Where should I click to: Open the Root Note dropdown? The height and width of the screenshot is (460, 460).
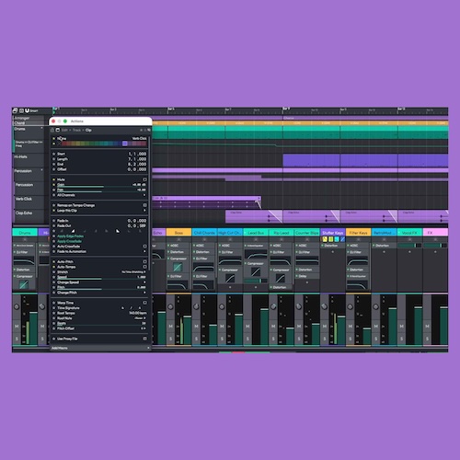pyautogui.click(x=140, y=318)
